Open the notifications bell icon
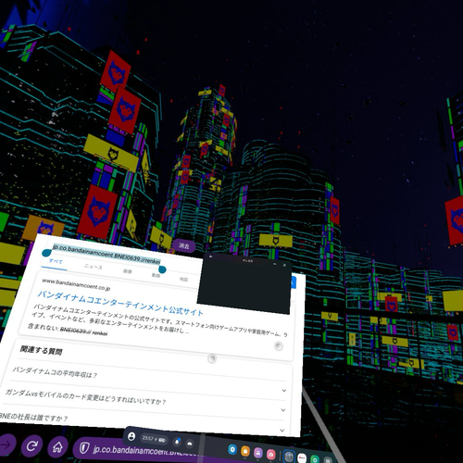 [177, 442]
